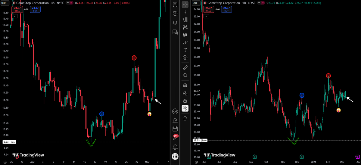This screenshot has width=361, height=165.
Task: Click the red event marker below 4h chart
Action: pos(17,157)
